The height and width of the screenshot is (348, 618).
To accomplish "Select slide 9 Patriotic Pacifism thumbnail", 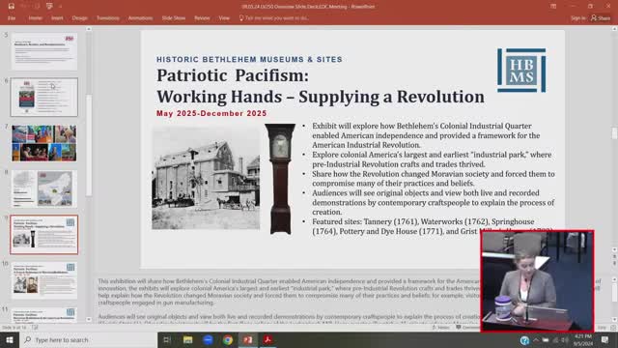I will pyautogui.click(x=44, y=234).
